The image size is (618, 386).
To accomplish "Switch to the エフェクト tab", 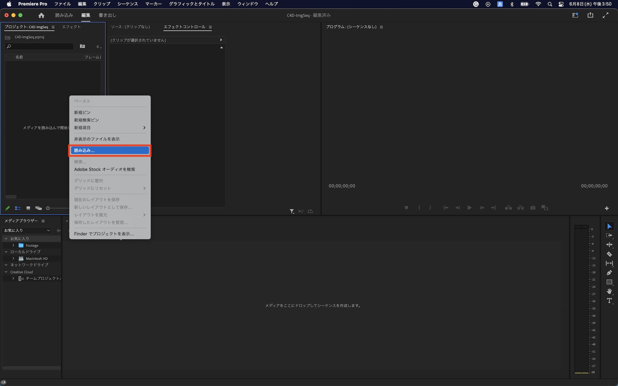I will click(71, 27).
